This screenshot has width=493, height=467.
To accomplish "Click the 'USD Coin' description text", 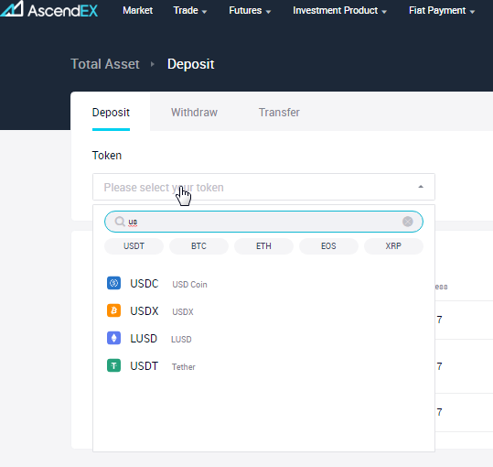I will 189,285.
